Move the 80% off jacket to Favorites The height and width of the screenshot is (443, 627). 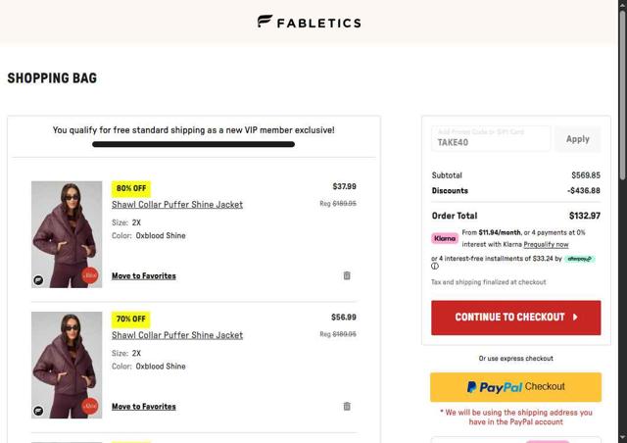(144, 276)
